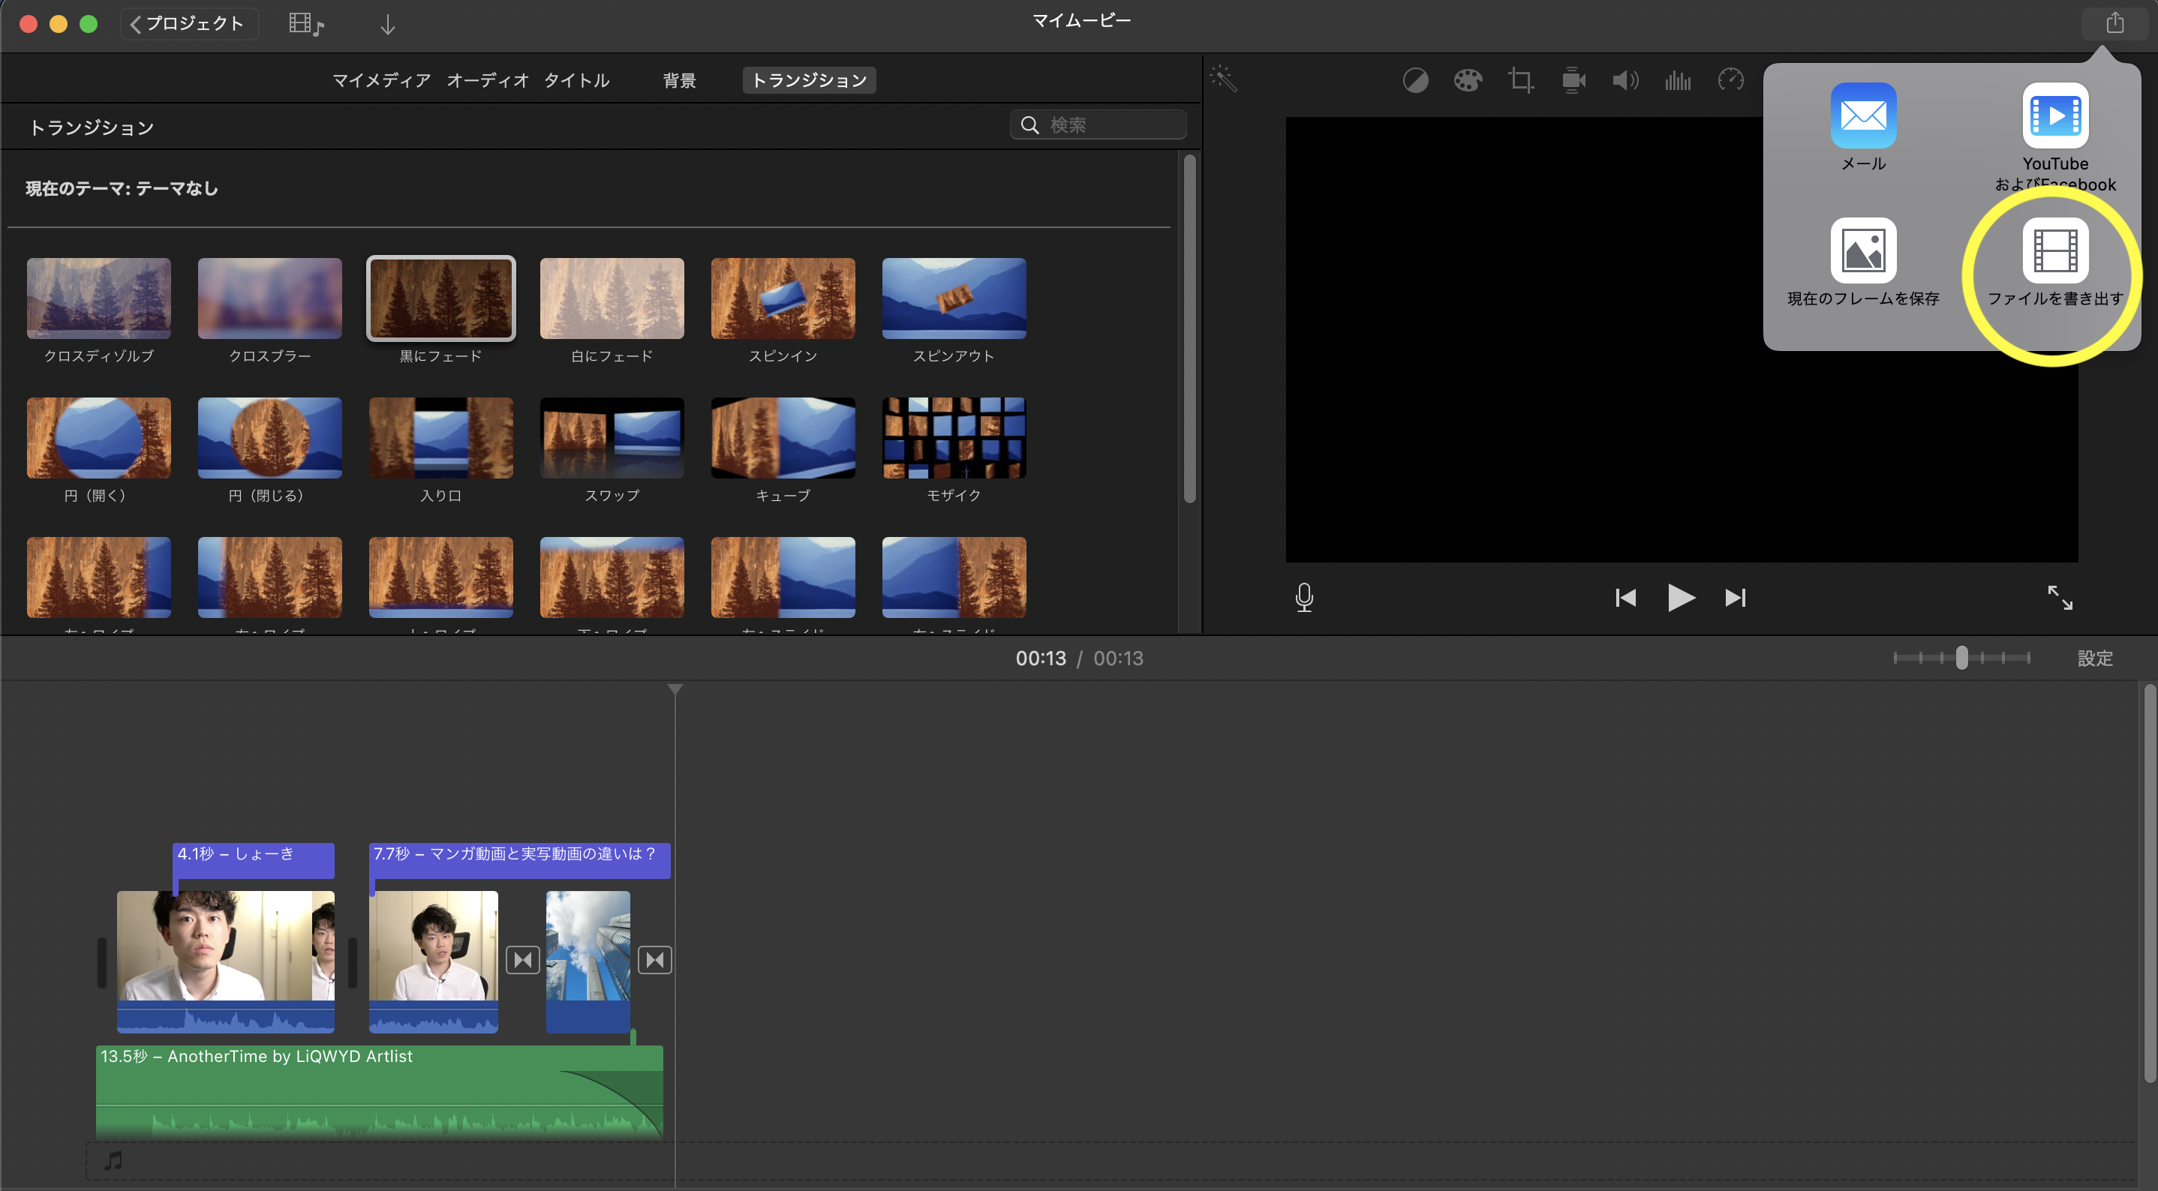Toggle fullscreen playback in the viewer
Screen dimensions: 2158x1191
2059,597
